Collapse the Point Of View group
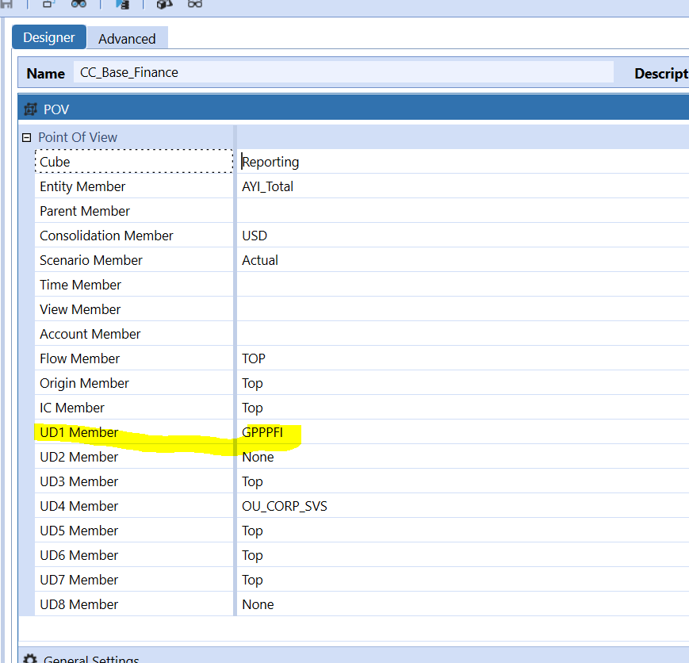The image size is (689, 663). point(26,137)
